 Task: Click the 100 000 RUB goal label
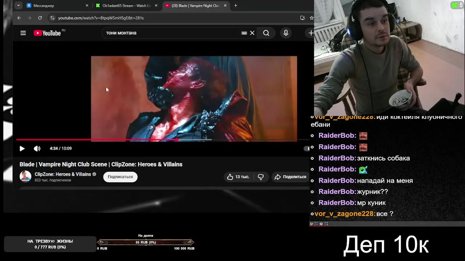pos(184,248)
